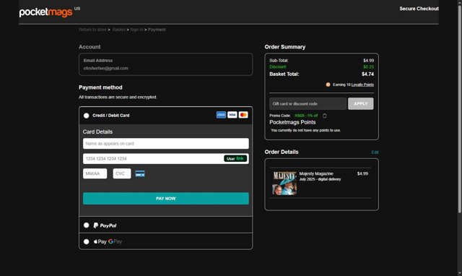Select Credit / Debit Card radio button
Image resolution: width=462 pixels, height=276 pixels.
[87, 116]
